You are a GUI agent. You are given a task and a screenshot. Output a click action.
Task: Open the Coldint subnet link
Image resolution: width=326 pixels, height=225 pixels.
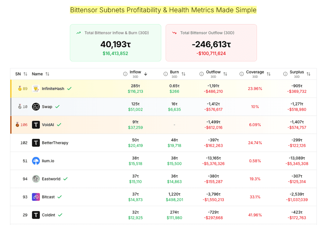point(48,215)
